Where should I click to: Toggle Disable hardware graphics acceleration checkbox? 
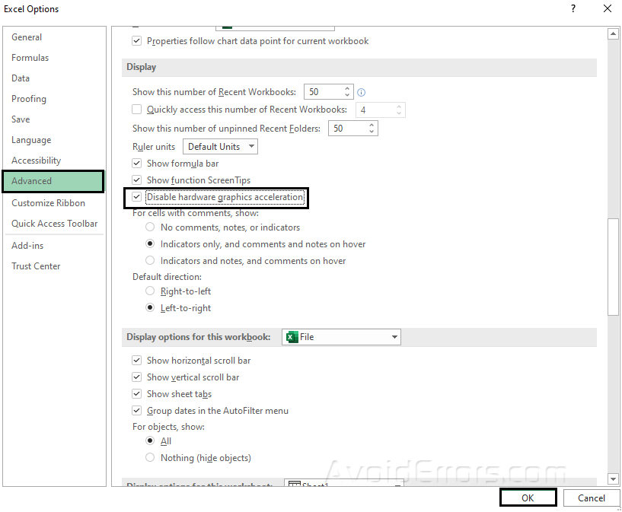pyautogui.click(x=137, y=197)
